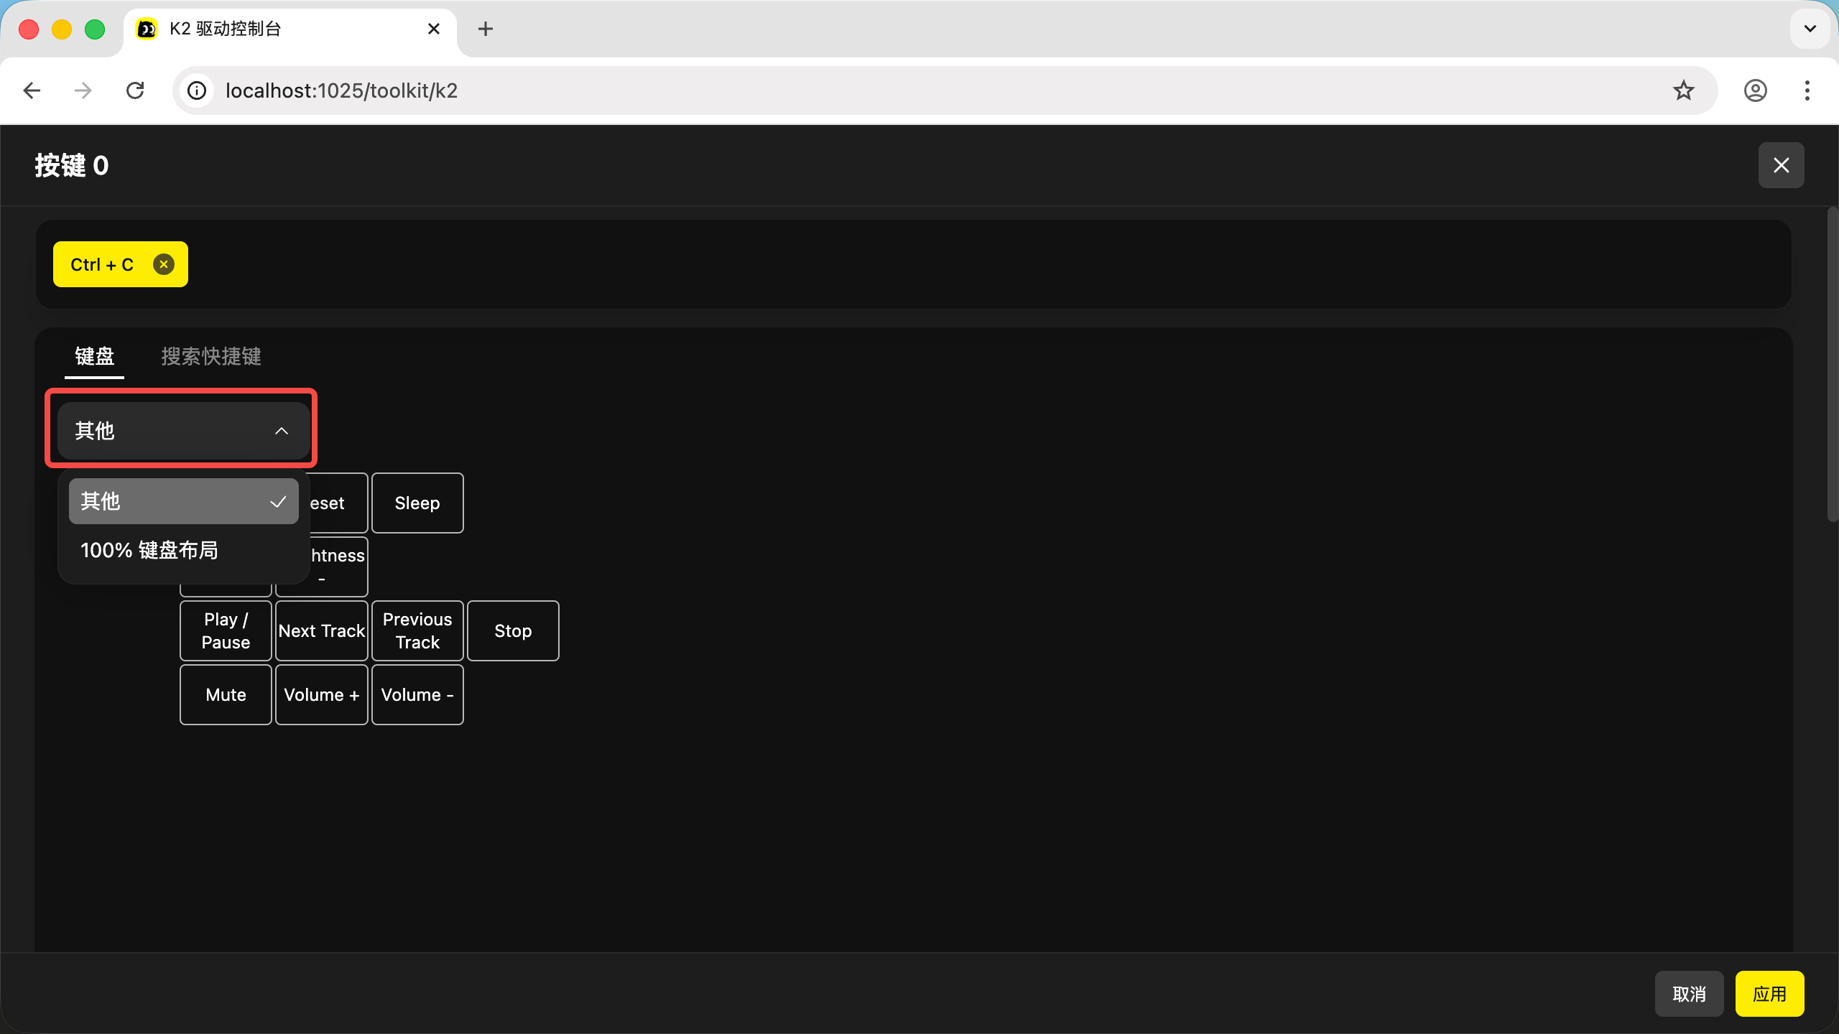Remove the Ctrl + C shortcut chip

164,264
